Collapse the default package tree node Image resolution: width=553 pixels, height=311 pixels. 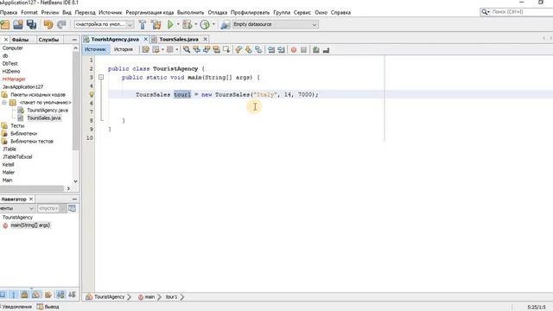4,102
